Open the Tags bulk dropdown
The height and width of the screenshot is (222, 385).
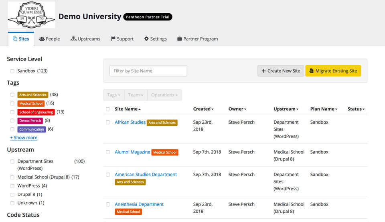(x=114, y=95)
